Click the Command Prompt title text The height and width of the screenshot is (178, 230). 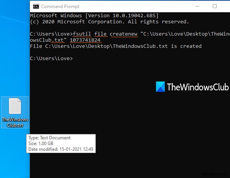pyautogui.click(x=60, y=7)
